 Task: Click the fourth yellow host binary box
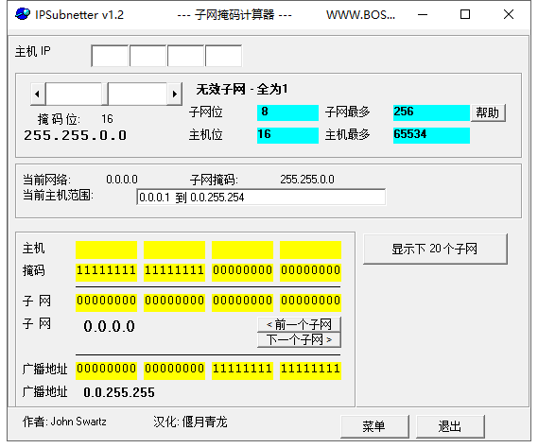(310, 250)
